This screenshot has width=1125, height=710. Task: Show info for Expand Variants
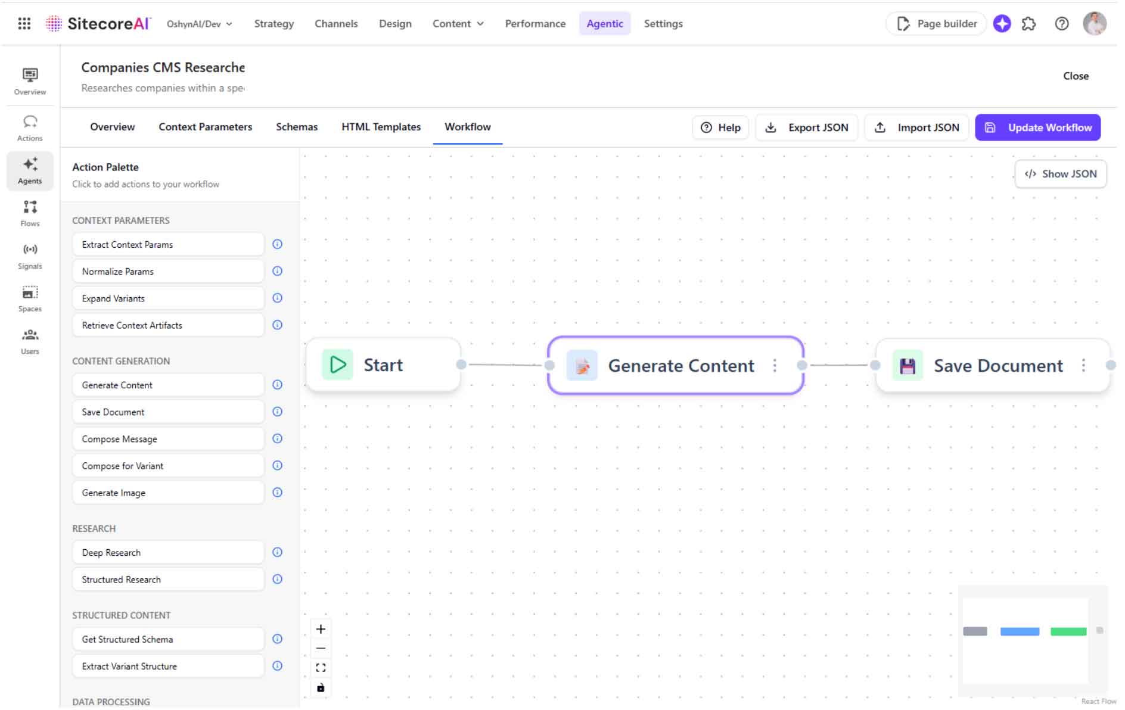click(278, 299)
